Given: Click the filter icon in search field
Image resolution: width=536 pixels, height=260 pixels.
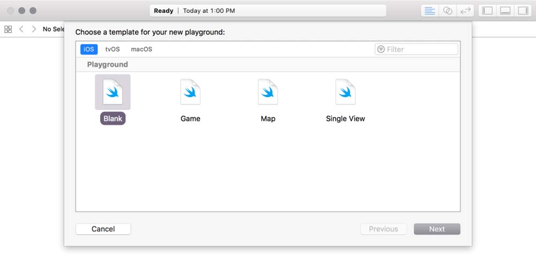Looking at the screenshot, I should [x=381, y=49].
